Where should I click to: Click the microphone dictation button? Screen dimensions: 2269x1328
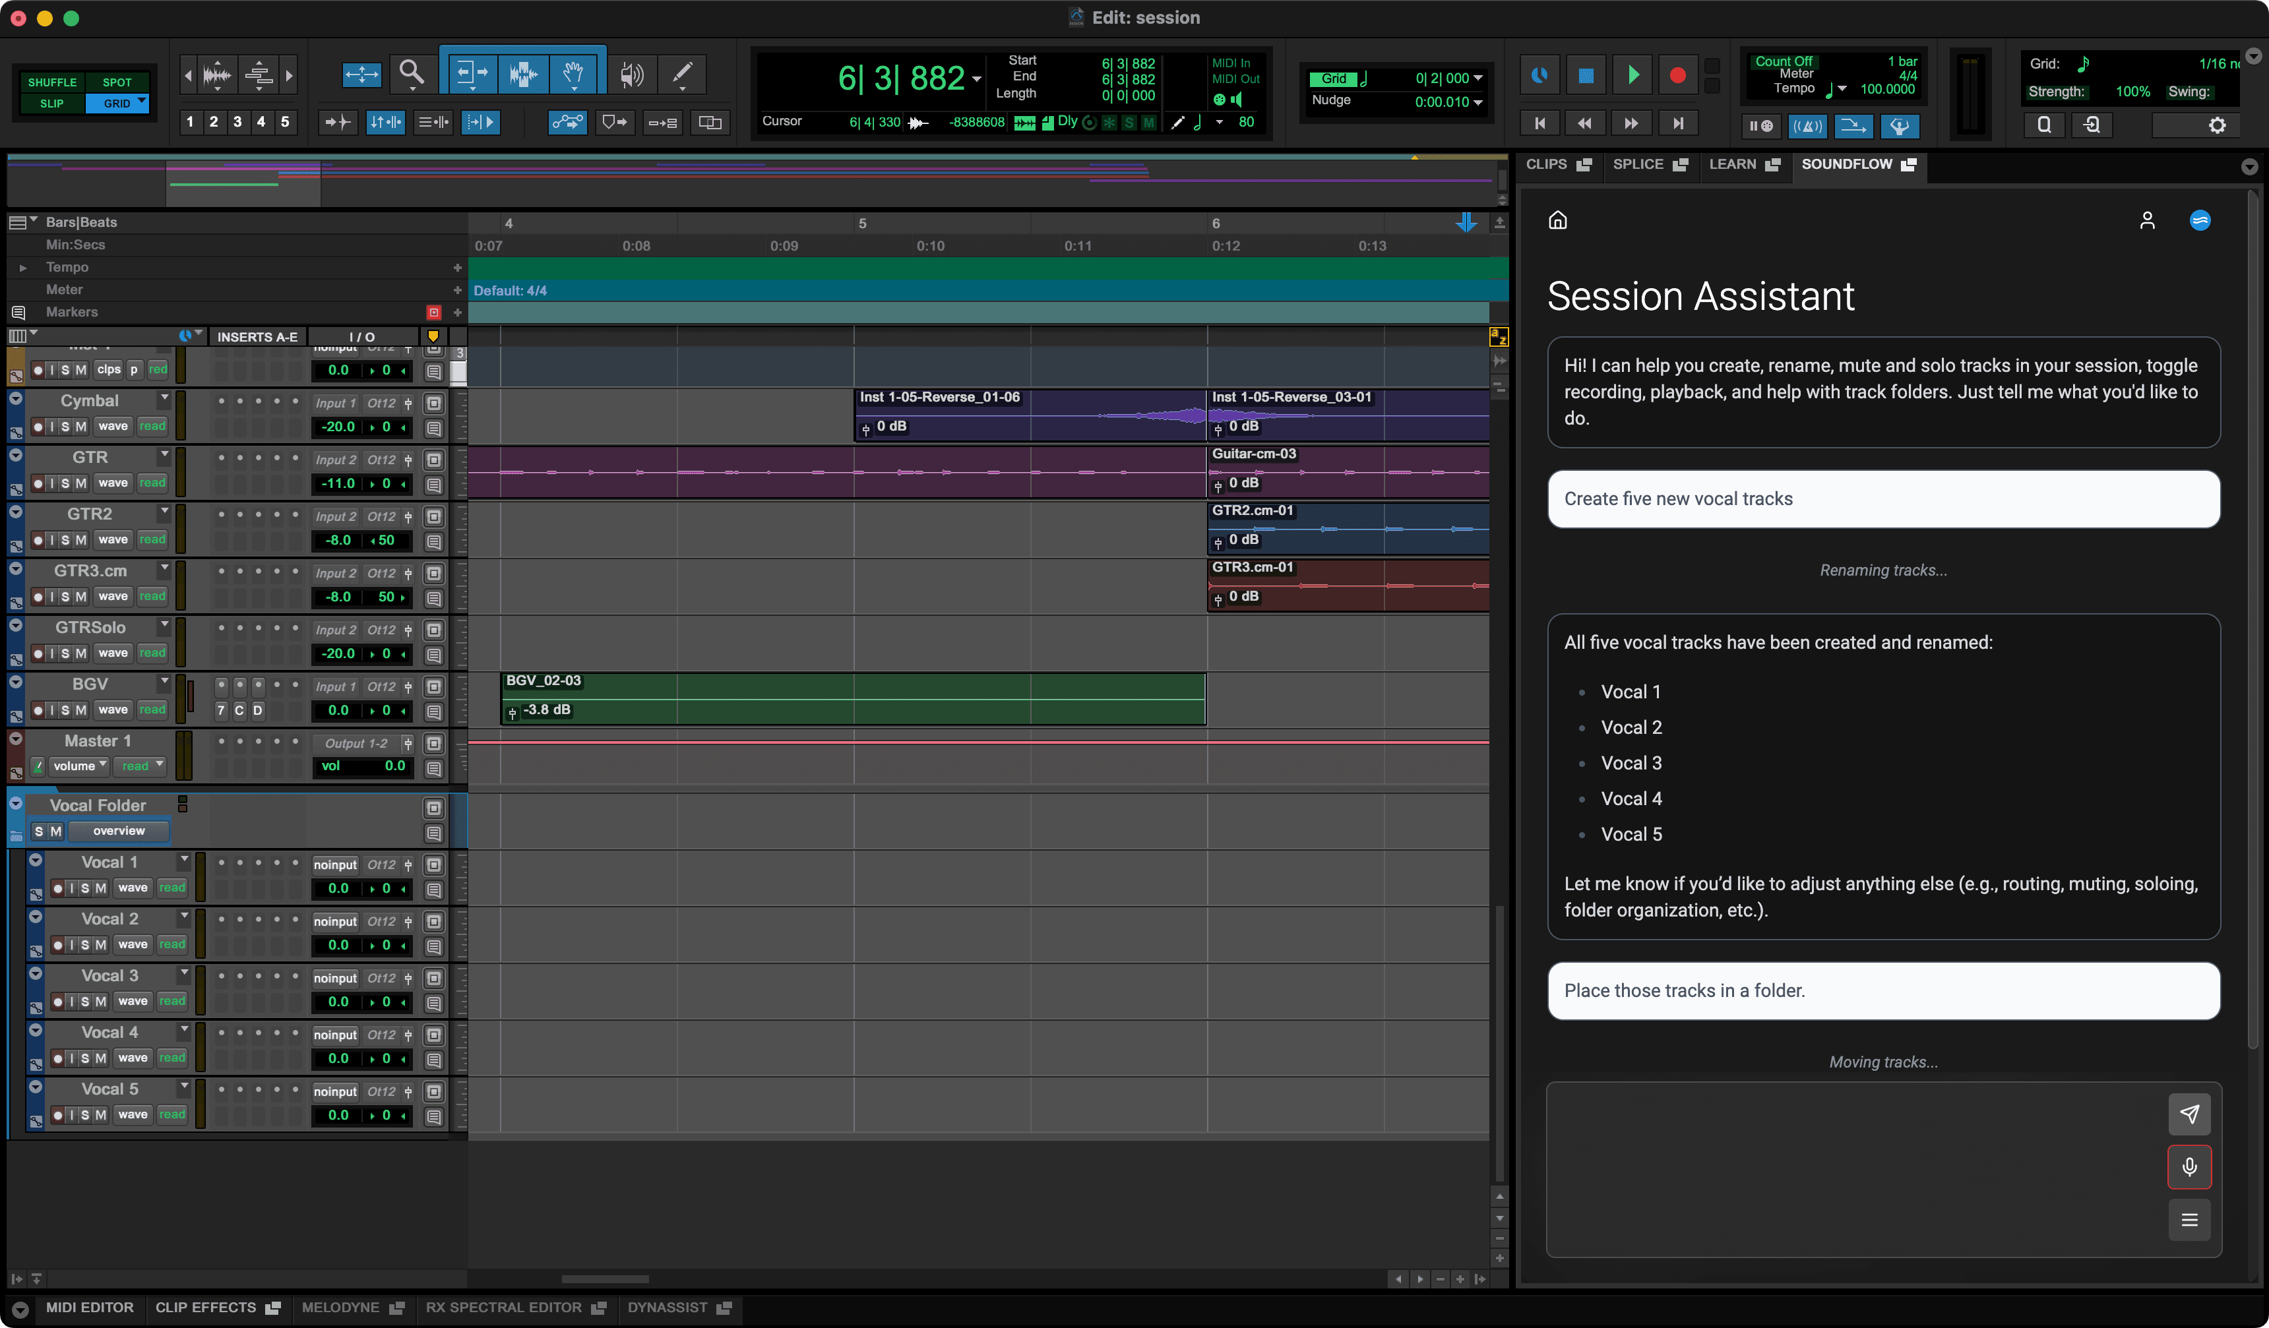pyautogui.click(x=2189, y=1167)
